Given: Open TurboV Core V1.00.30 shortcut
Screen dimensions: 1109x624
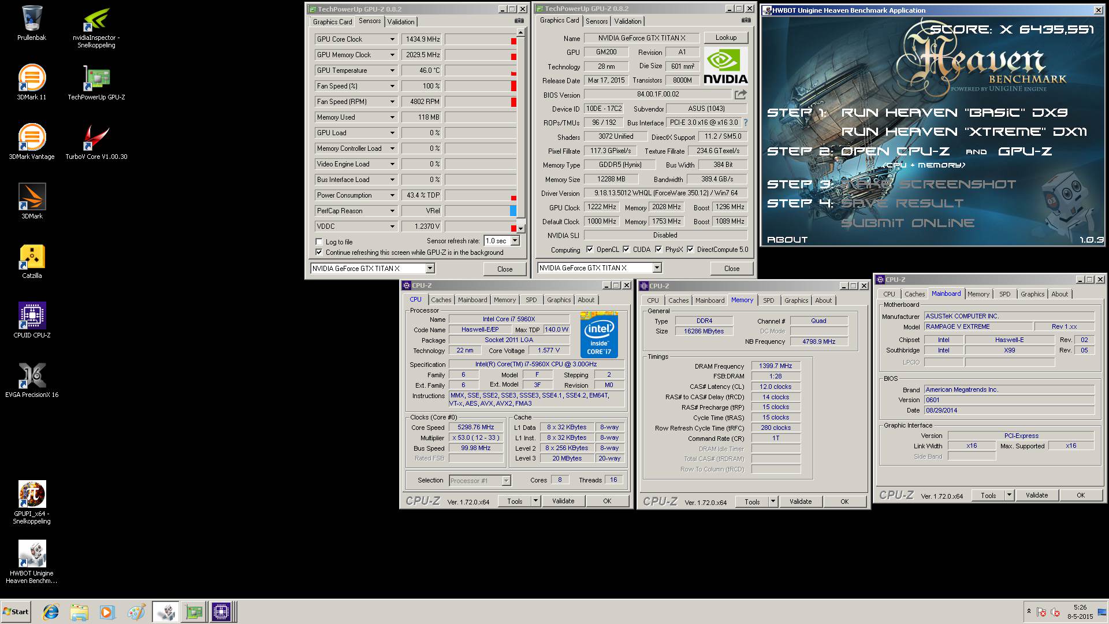Looking at the screenshot, I should coord(96,142).
